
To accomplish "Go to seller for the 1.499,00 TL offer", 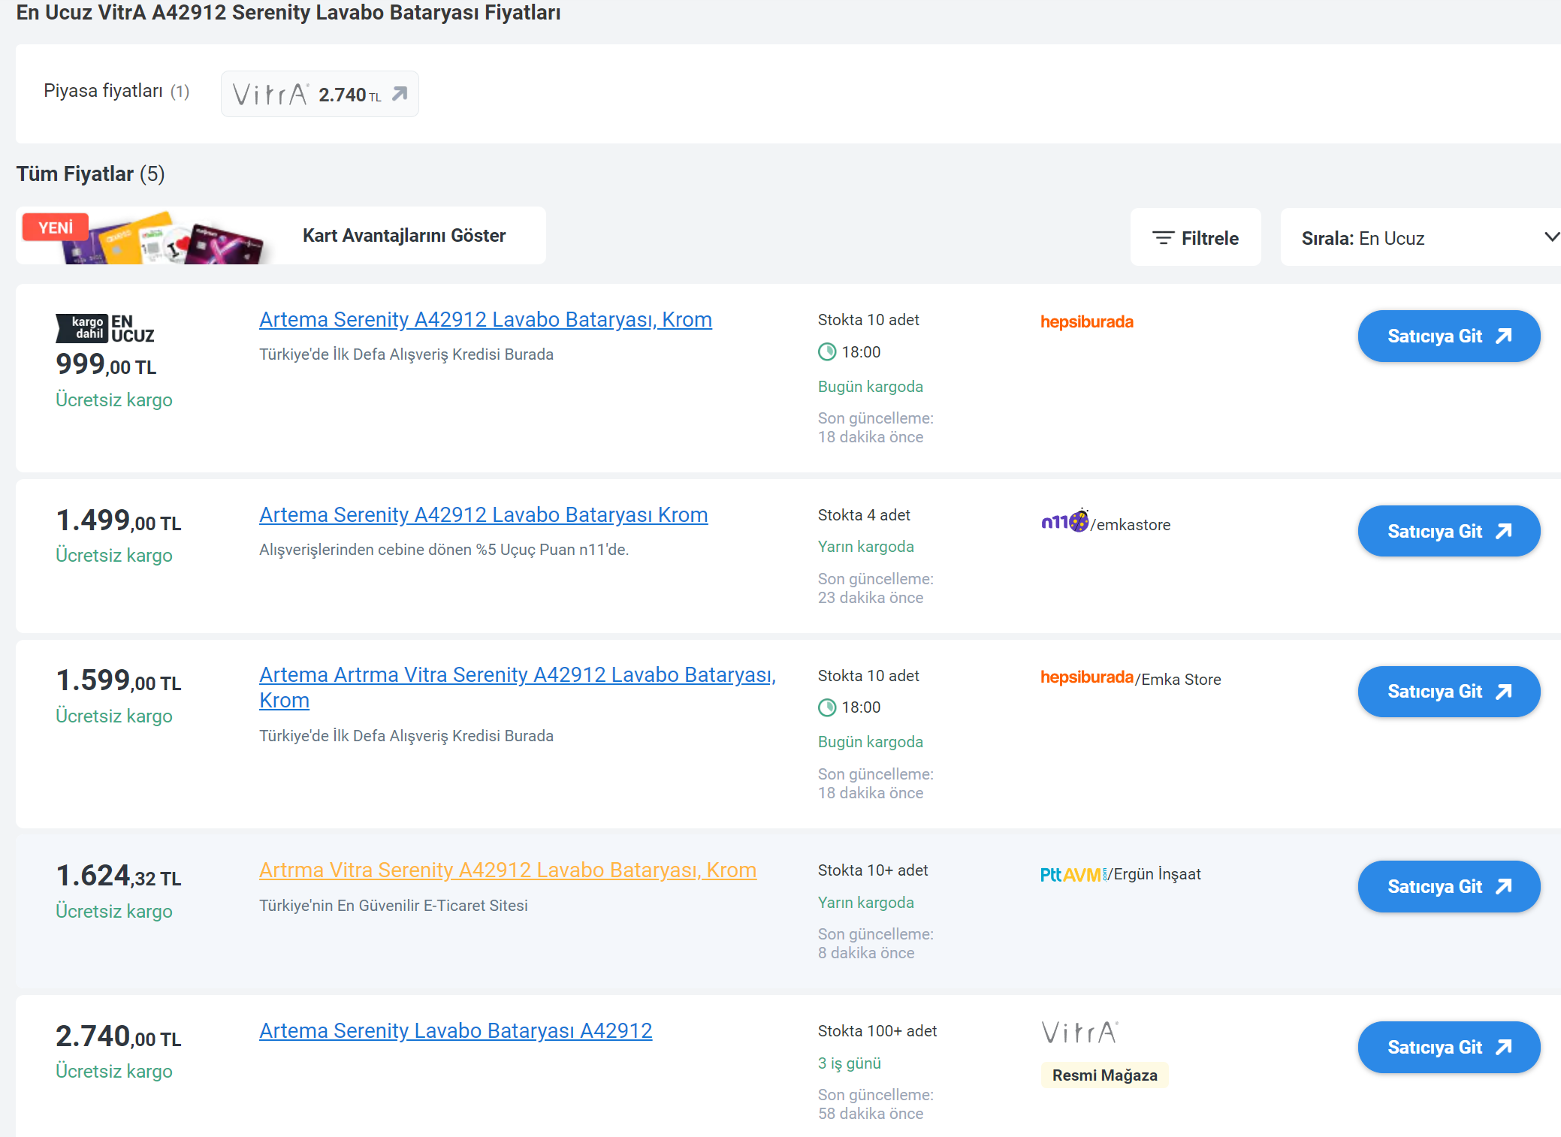I will tap(1448, 531).
